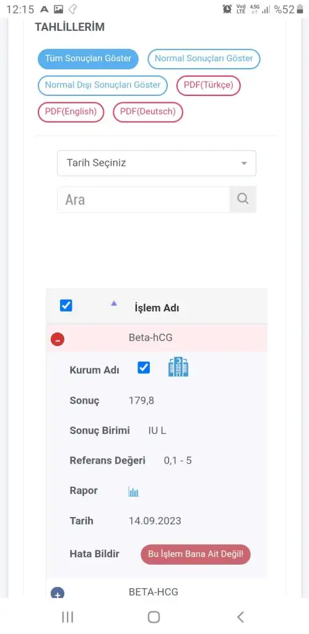This screenshot has width=309, height=634.
Task: Toggle the header select-all checkbox
Action: click(x=66, y=305)
